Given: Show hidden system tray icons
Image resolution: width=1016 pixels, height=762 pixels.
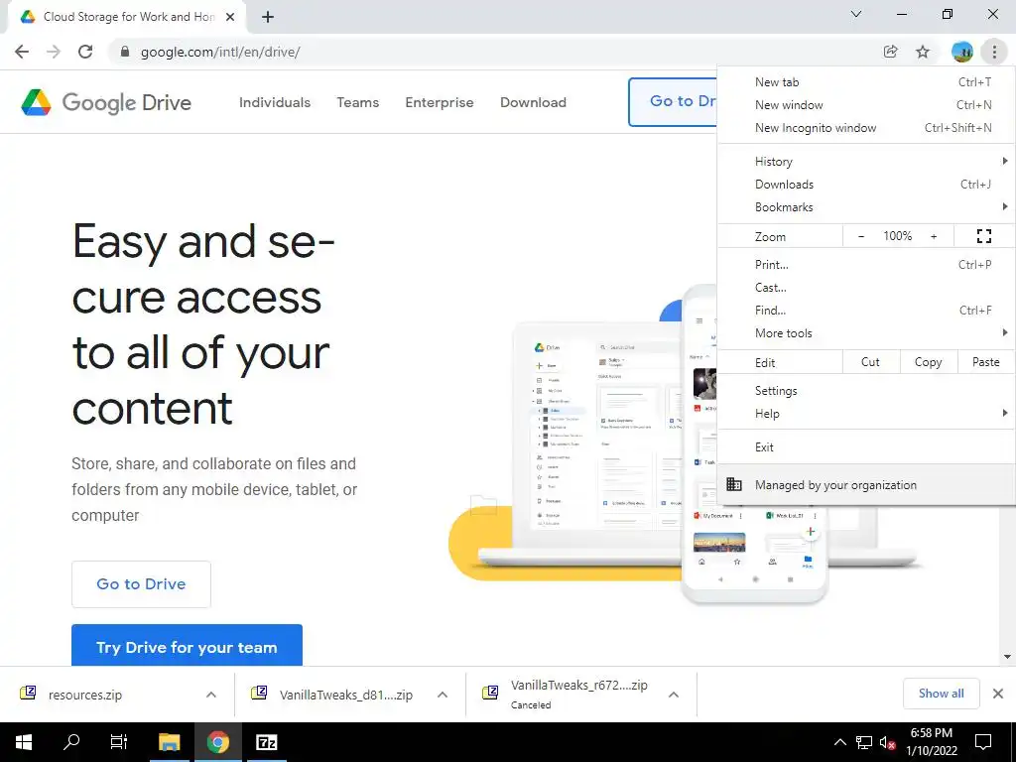Looking at the screenshot, I should click(x=839, y=742).
